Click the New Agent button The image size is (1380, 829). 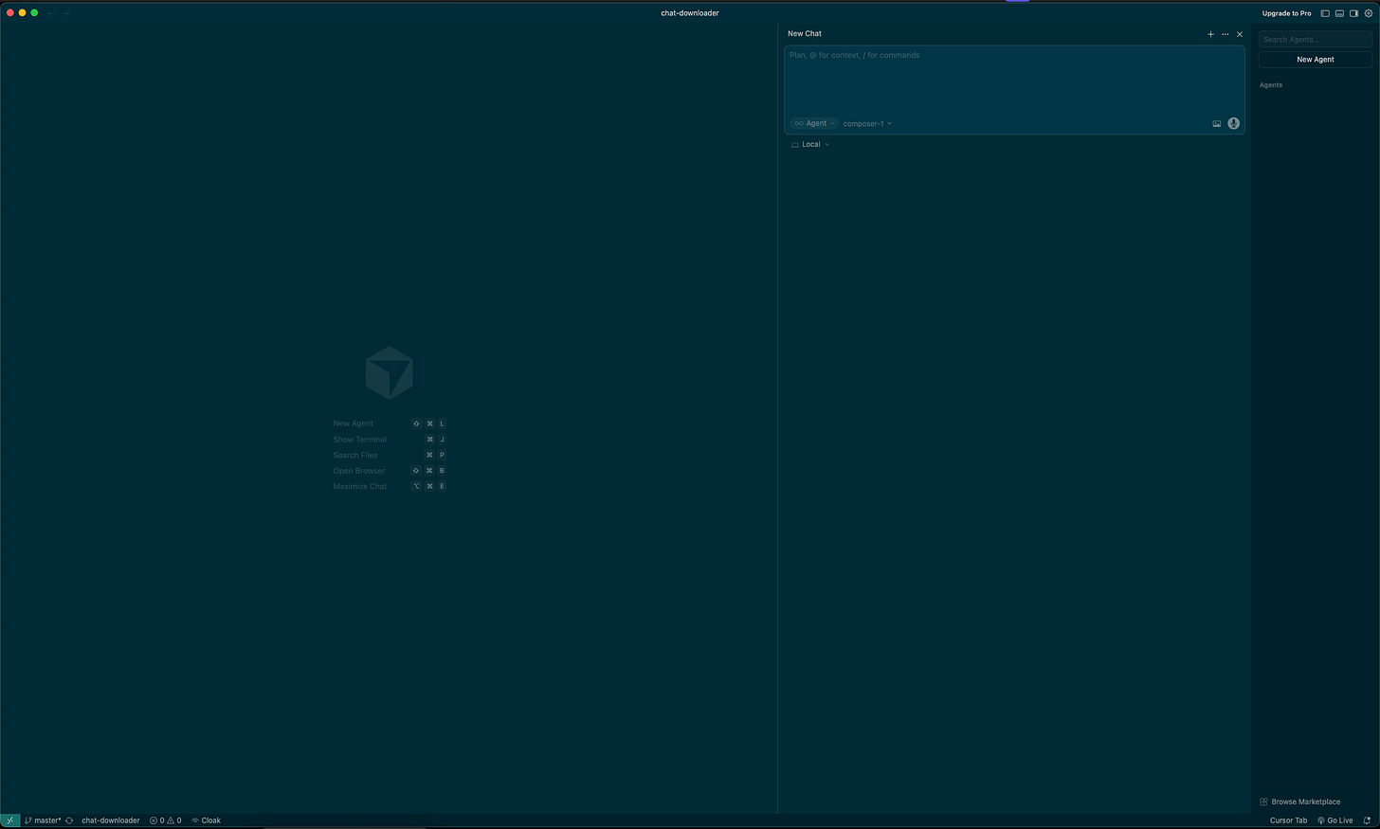[x=1315, y=60]
